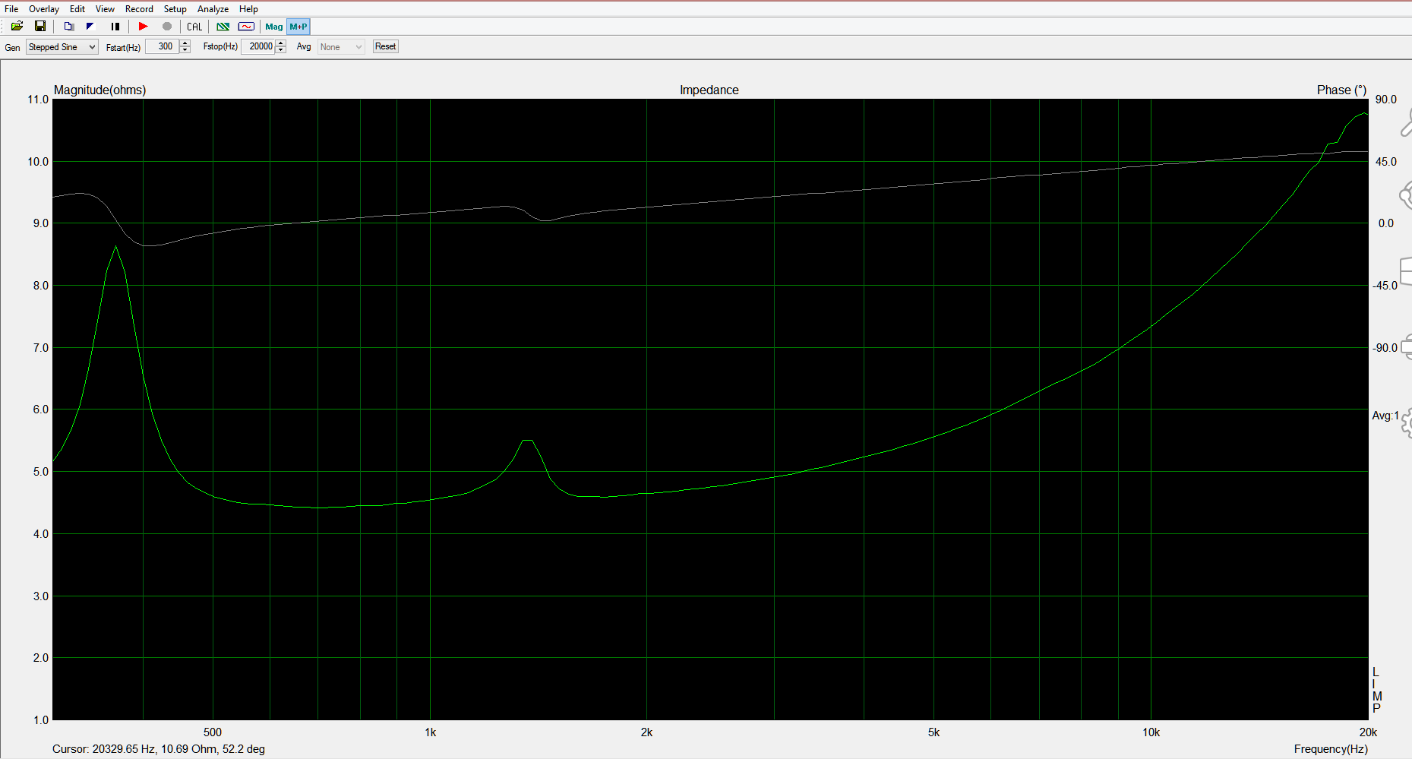This screenshot has width=1412, height=759.
Task: Open the Overlay menu
Action: (x=44, y=9)
